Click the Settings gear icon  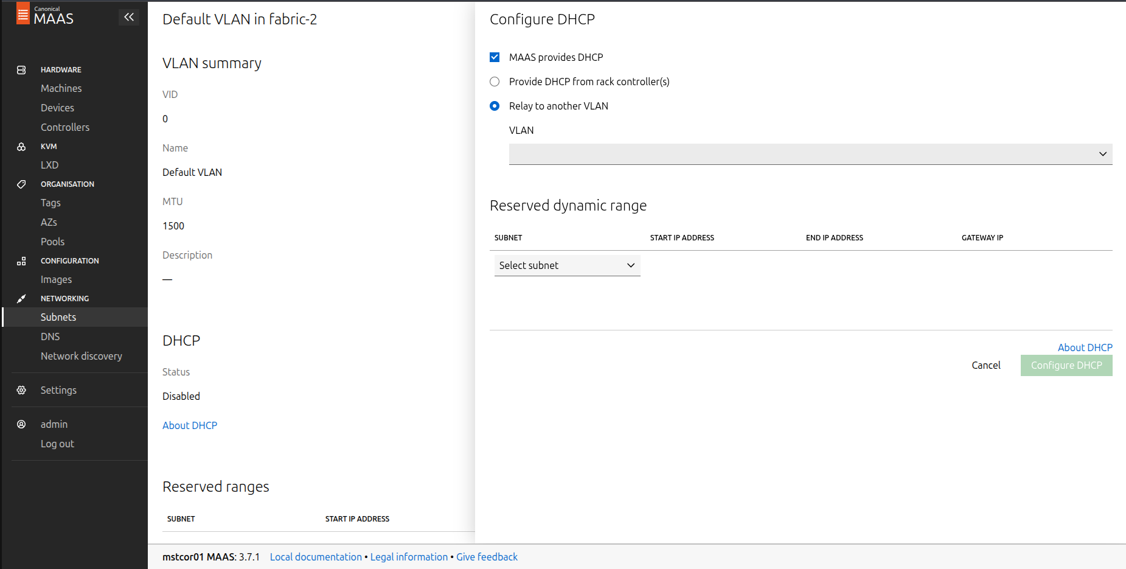[21, 390]
